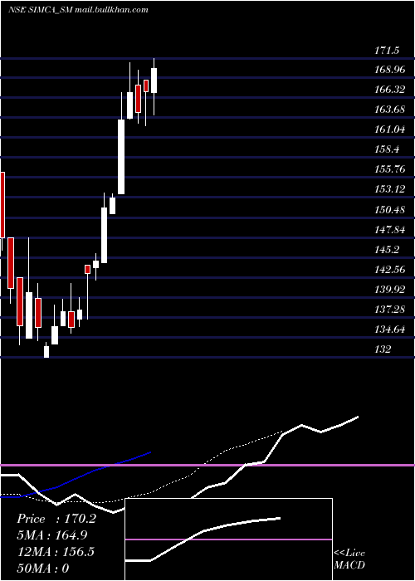Select the 139.92 price axis label
The height and width of the screenshot is (581, 415).
click(390, 290)
